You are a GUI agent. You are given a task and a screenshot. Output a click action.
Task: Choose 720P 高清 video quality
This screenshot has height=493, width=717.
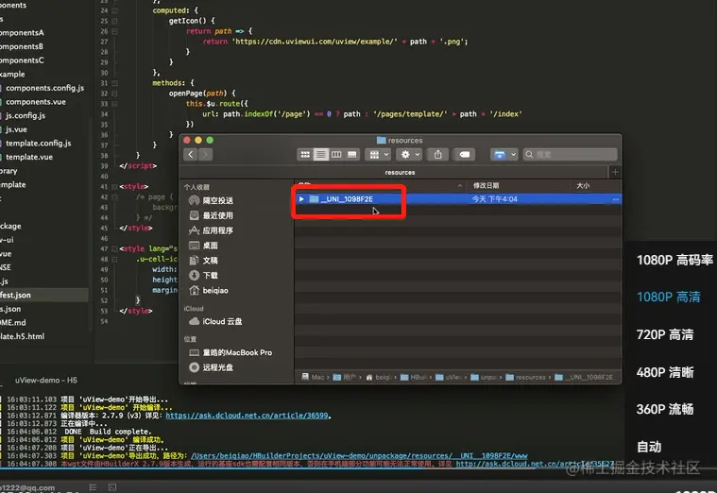tap(665, 334)
